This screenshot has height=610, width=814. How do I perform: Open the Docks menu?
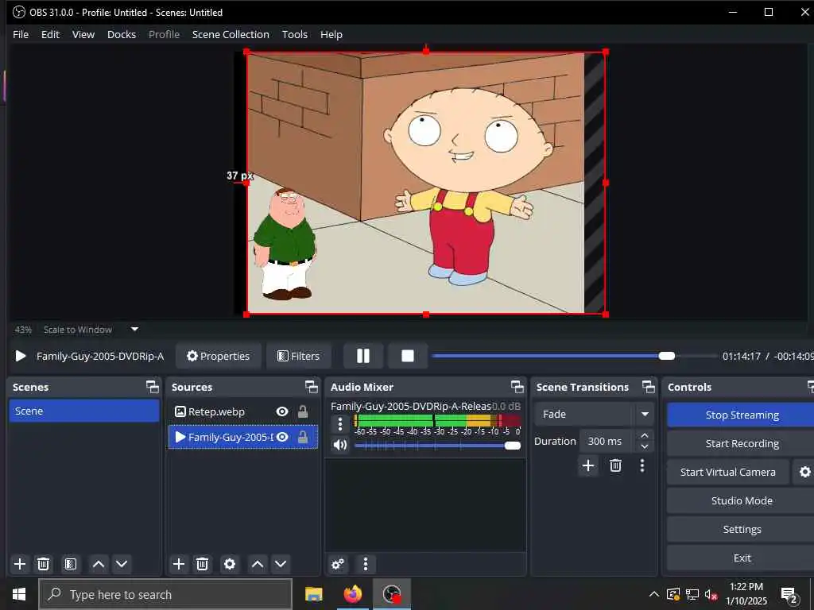(122, 34)
